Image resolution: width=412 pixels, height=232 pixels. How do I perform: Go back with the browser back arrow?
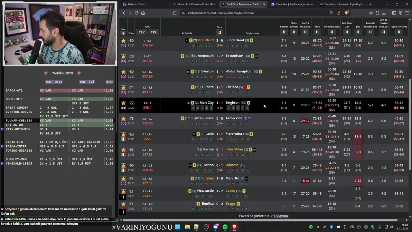(x=124, y=13)
